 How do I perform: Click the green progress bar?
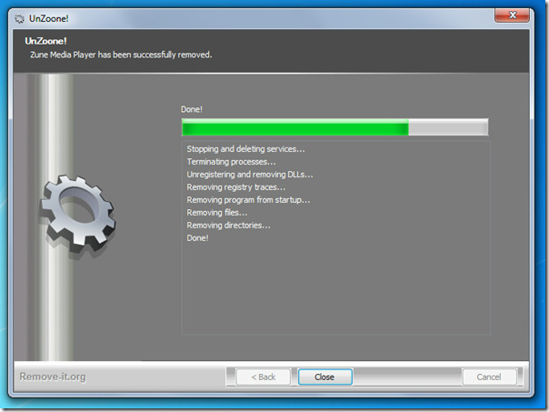coord(334,127)
